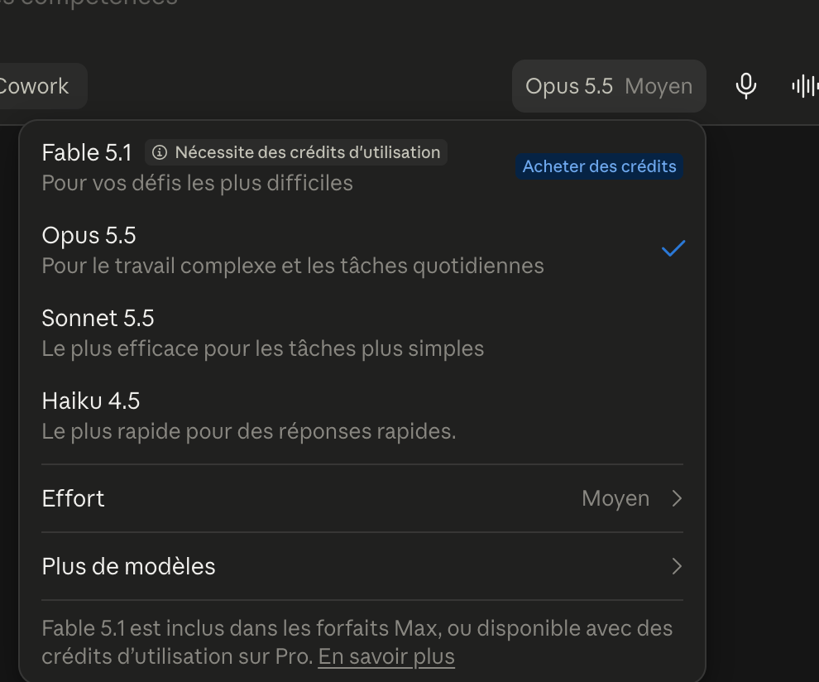Click Pour vos défis les plus difficiles description
Viewport: 819px width, 682px height.
tap(198, 184)
